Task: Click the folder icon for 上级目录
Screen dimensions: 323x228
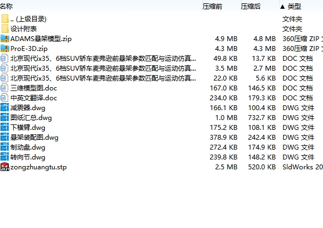Action: [5, 19]
